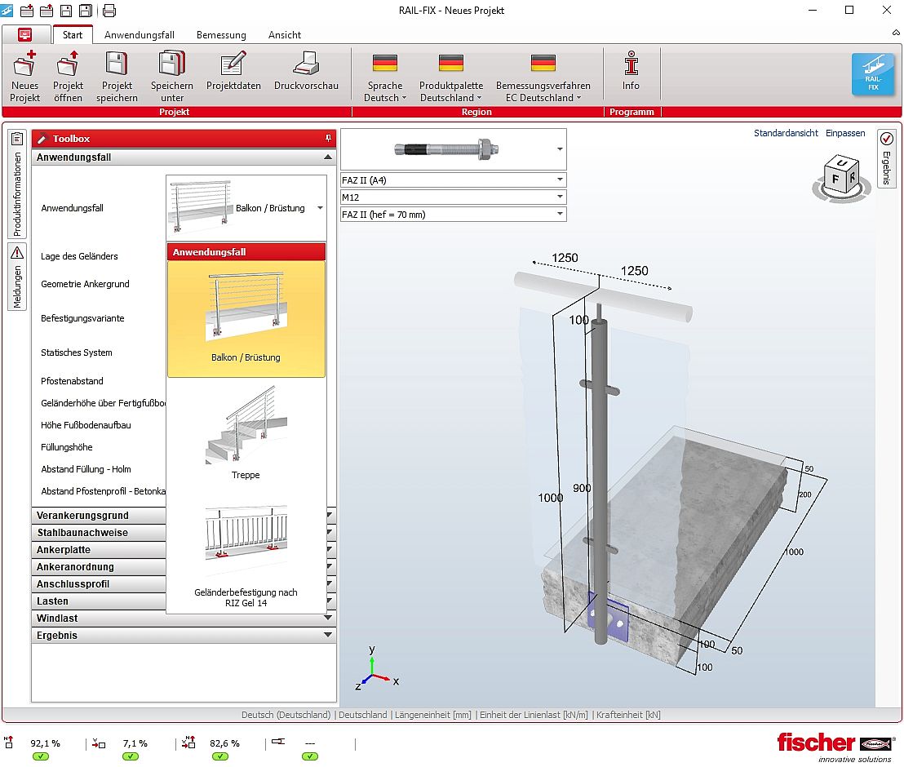This screenshot has width=904, height=767.
Task: Open the Meldungen warnings side panel
Action: tap(17, 277)
